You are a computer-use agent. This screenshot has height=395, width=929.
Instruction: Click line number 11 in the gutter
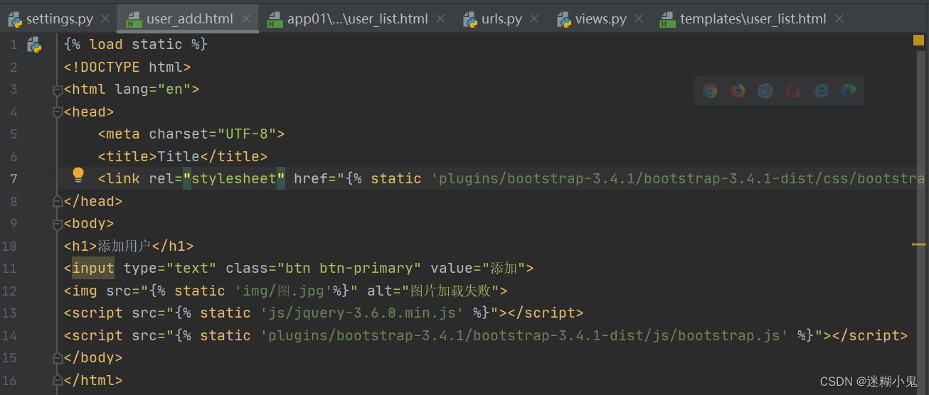click(9, 269)
